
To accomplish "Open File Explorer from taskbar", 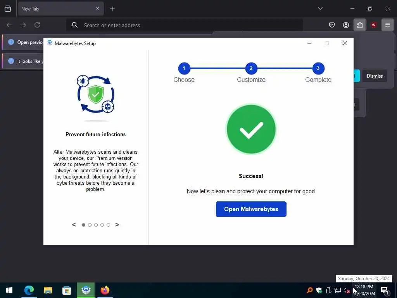I will [48, 290].
